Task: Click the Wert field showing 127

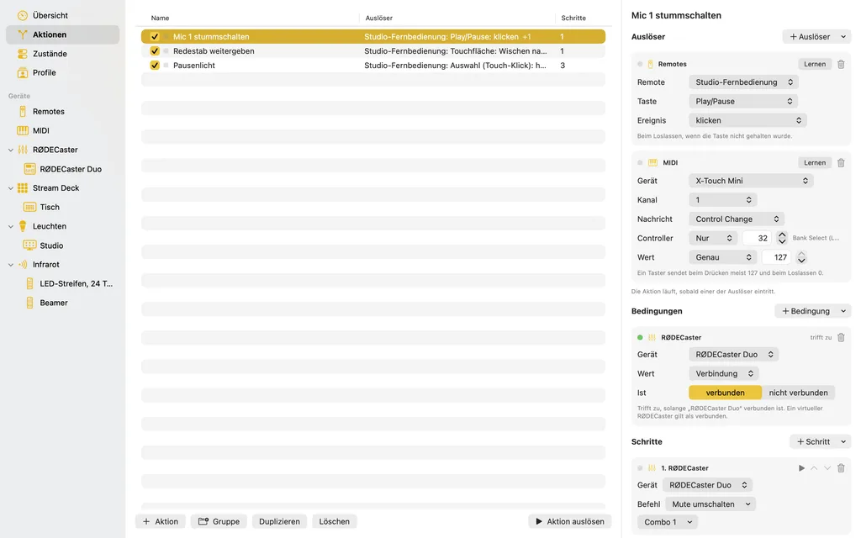Action: click(x=776, y=257)
